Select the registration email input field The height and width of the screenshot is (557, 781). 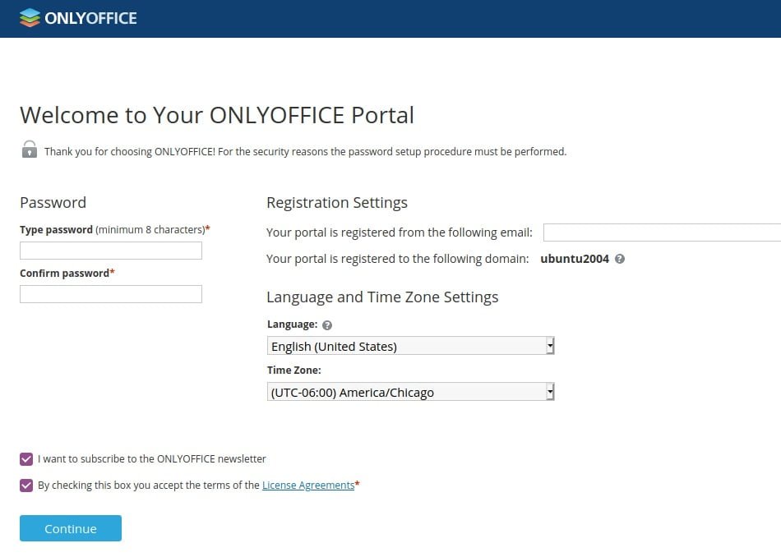pos(662,232)
